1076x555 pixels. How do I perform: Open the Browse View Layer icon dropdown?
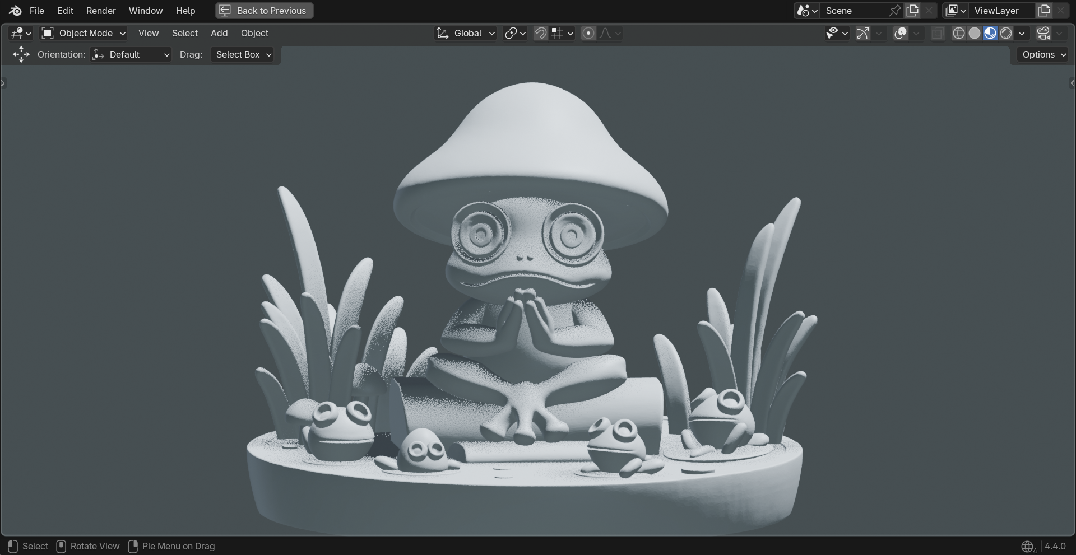coord(956,11)
